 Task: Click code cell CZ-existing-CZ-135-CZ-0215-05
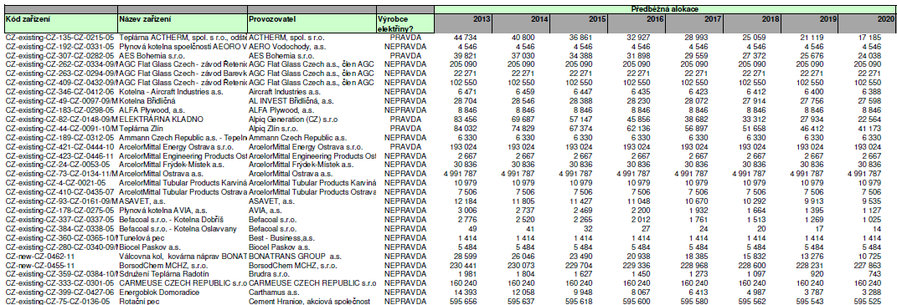click(60, 37)
